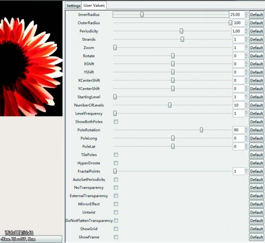Viewport: 265px width, 243px height.
Task: Click the PoleRotation value field 90
Action: point(239,130)
